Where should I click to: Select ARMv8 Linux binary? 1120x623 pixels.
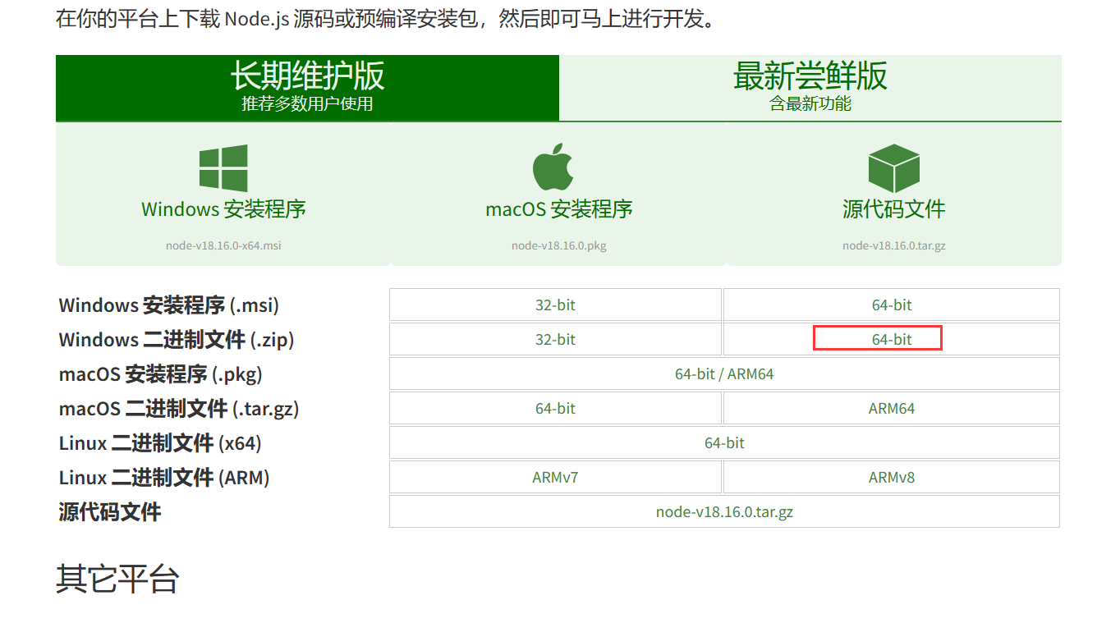(892, 477)
